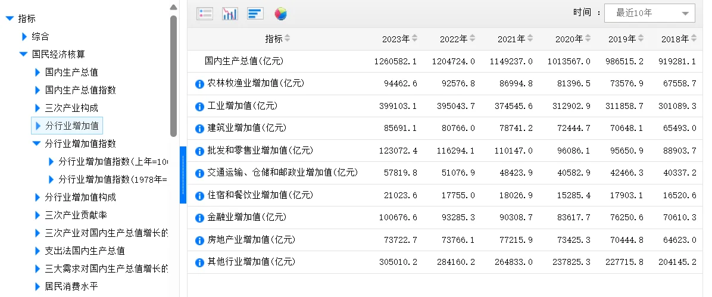Viewport: 712px width, 297px height.
Task: Select 分行业增加值 in the tree
Action: coord(72,126)
